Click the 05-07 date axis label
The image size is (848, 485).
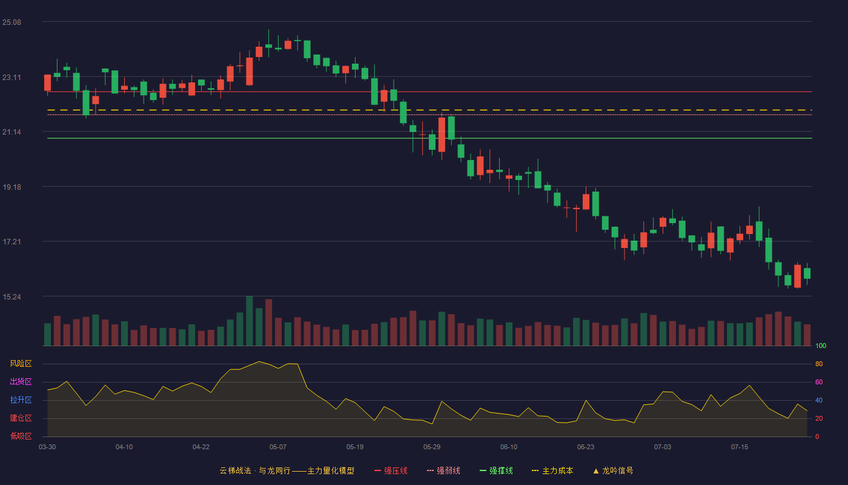coord(278,447)
